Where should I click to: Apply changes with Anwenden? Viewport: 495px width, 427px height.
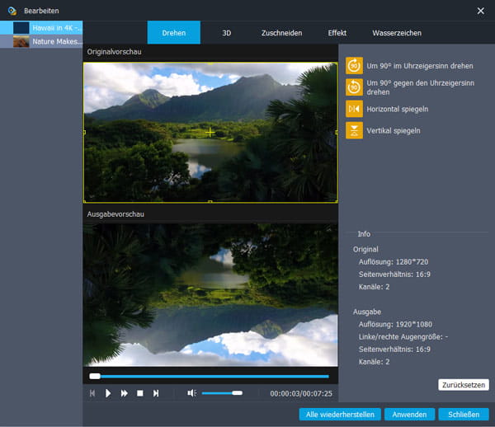409,415
